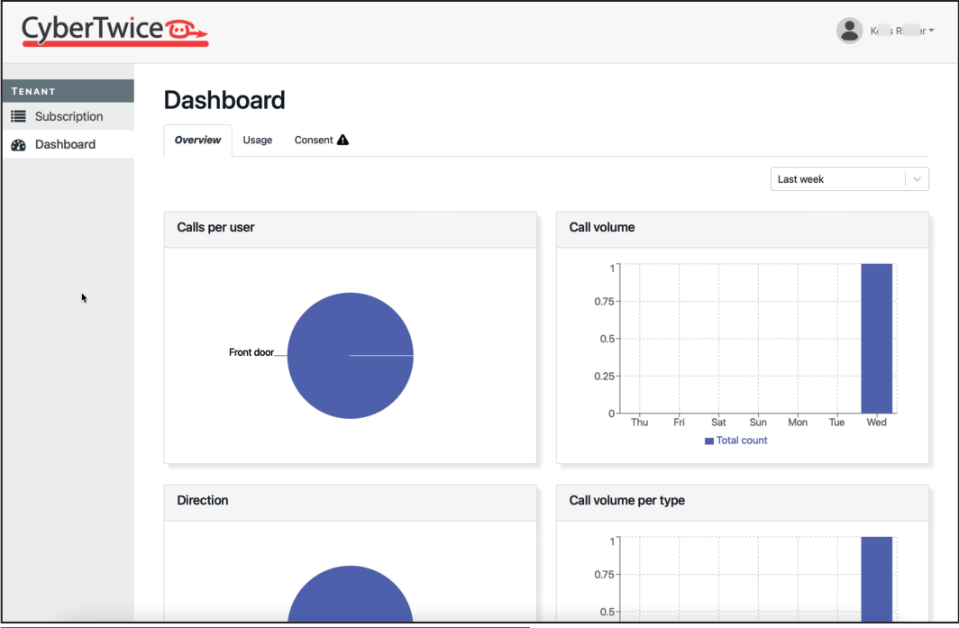The image size is (959, 628).
Task: Select the Dashboard gauge icon in sidebar
Action: click(x=19, y=144)
